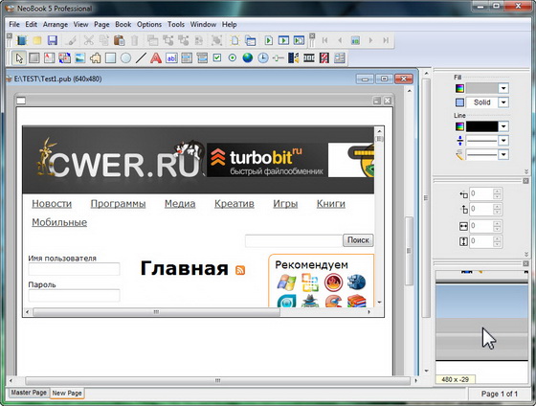Select the media player tool with music note
Image resolution: width=536 pixels, height=406 pixels.
pos(293,57)
